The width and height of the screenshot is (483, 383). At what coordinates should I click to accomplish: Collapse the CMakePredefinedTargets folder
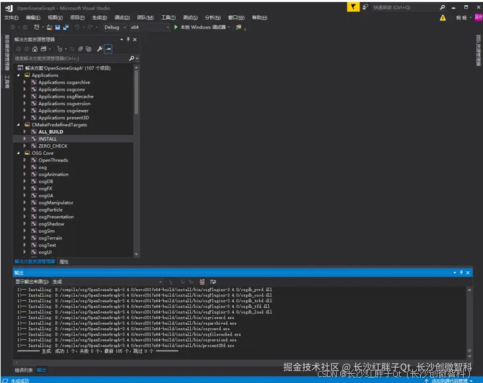(19, 124)
